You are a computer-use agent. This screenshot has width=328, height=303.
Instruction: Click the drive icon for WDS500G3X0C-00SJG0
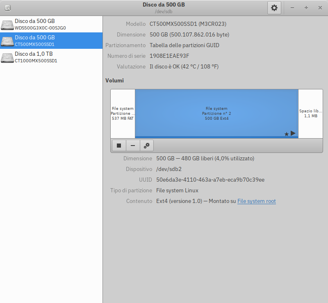(x=7, y=25)
